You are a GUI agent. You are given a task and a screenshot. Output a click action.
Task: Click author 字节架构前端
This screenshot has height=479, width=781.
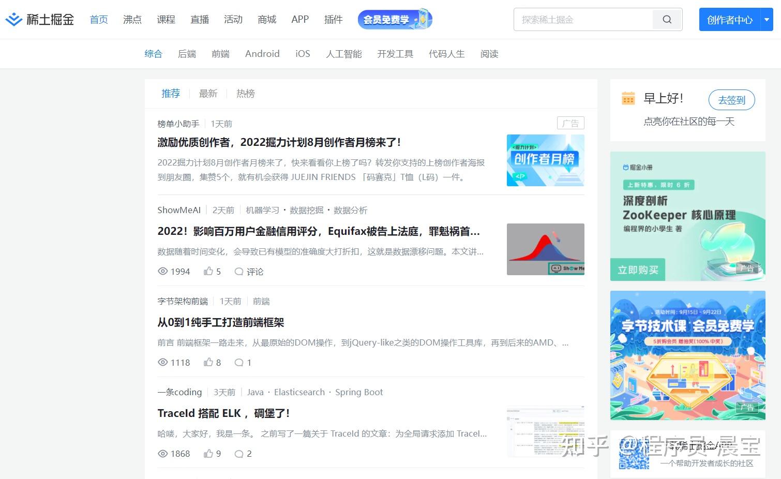tap(183, 301)
